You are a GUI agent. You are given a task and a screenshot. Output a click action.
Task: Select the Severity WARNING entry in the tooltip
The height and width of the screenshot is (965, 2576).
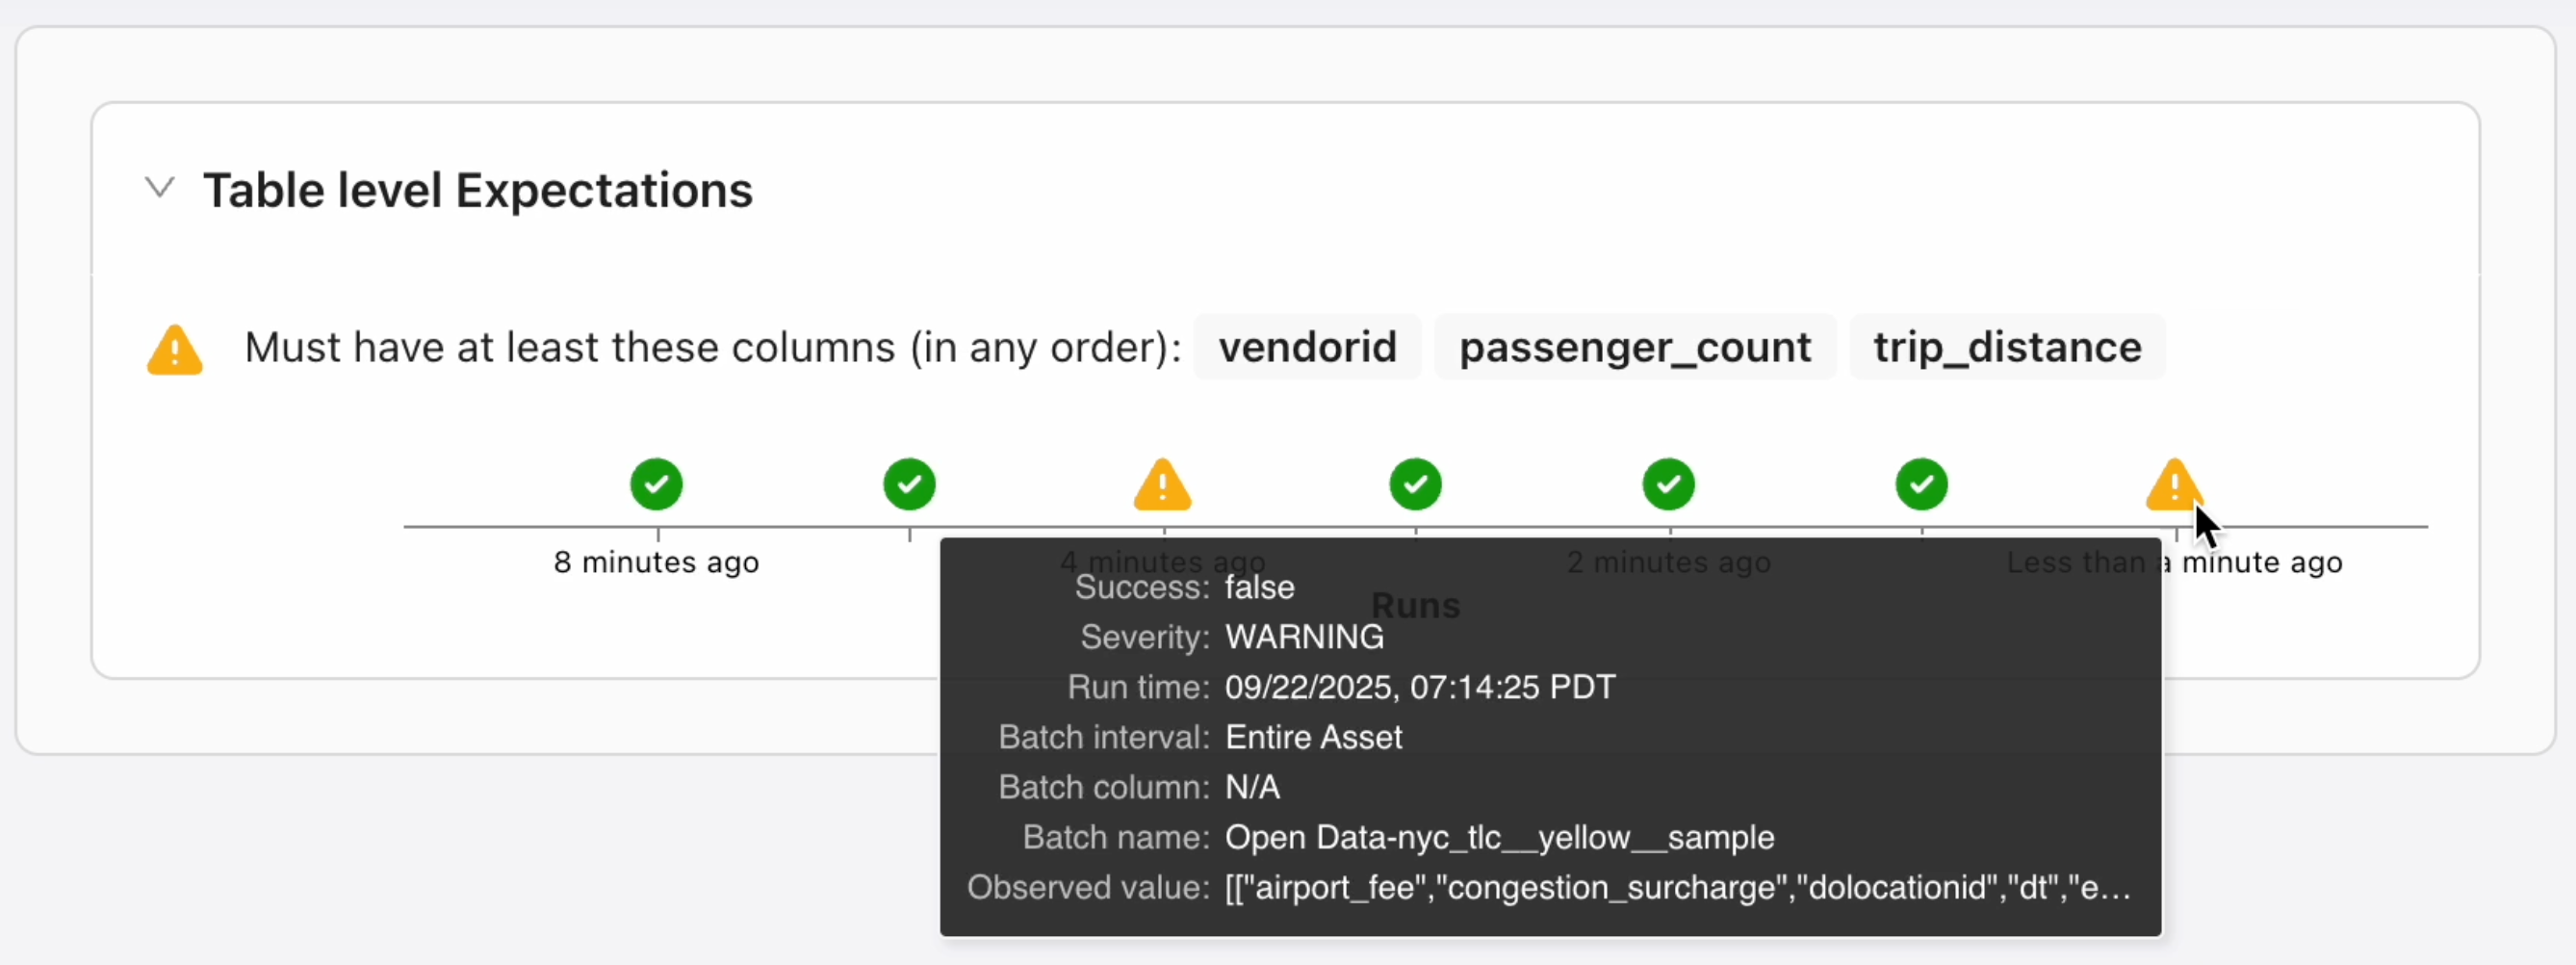click(1304, 637)
